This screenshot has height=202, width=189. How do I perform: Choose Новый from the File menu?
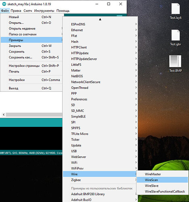(31, 17)
